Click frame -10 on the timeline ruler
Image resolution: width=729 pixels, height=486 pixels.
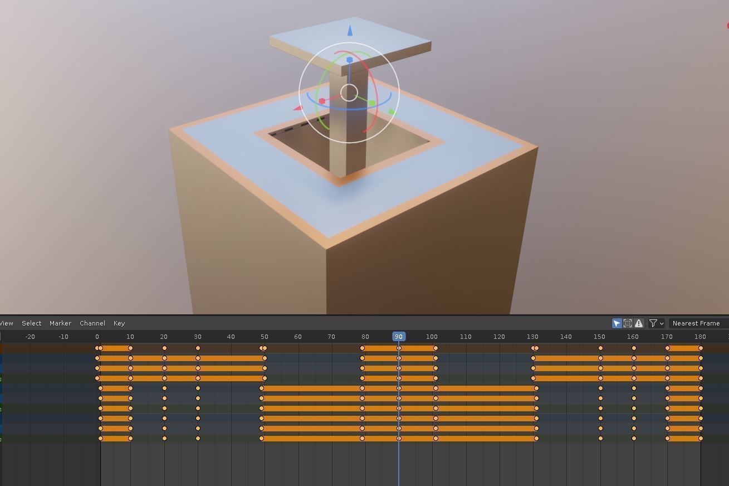click(x=63, y=337)
